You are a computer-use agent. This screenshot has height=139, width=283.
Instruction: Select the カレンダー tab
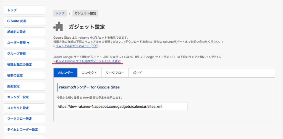pyautogui.click(x=65, y=73)
